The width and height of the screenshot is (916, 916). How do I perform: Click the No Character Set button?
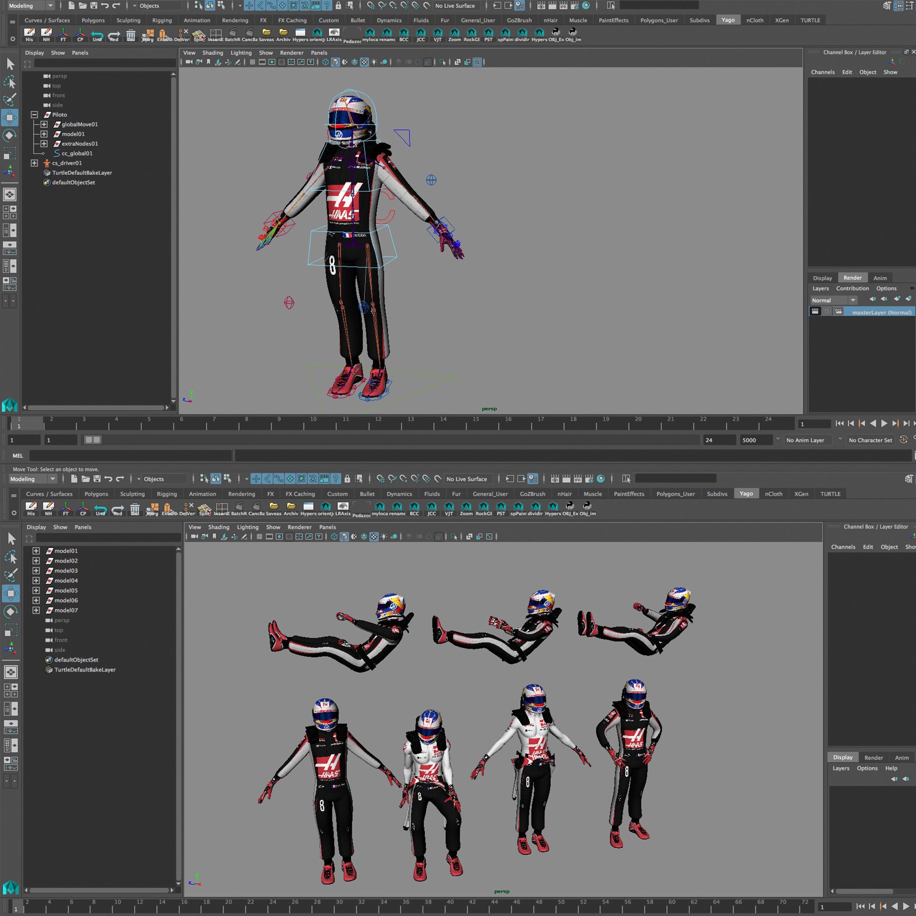click(x=870, y=440)
